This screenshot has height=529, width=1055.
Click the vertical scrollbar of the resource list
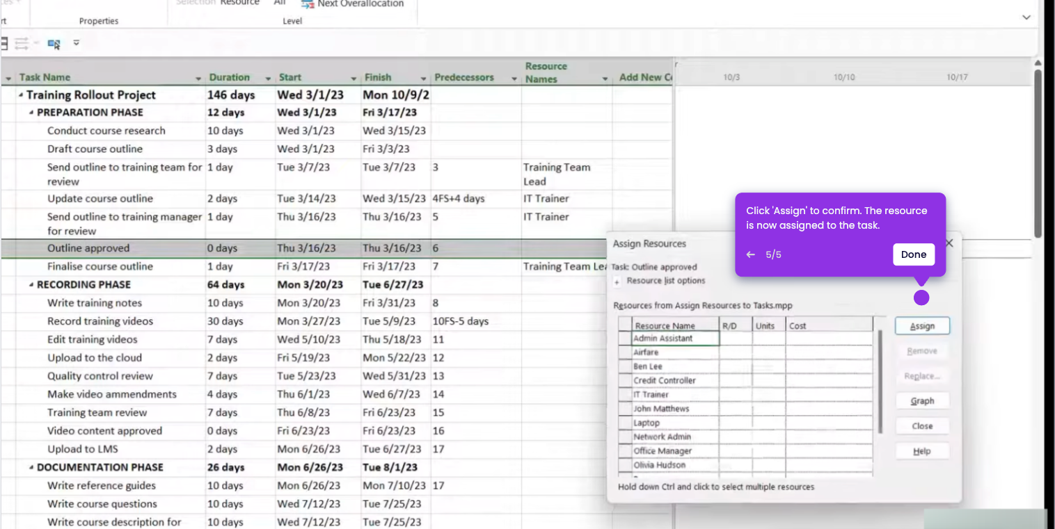[880, 381]
